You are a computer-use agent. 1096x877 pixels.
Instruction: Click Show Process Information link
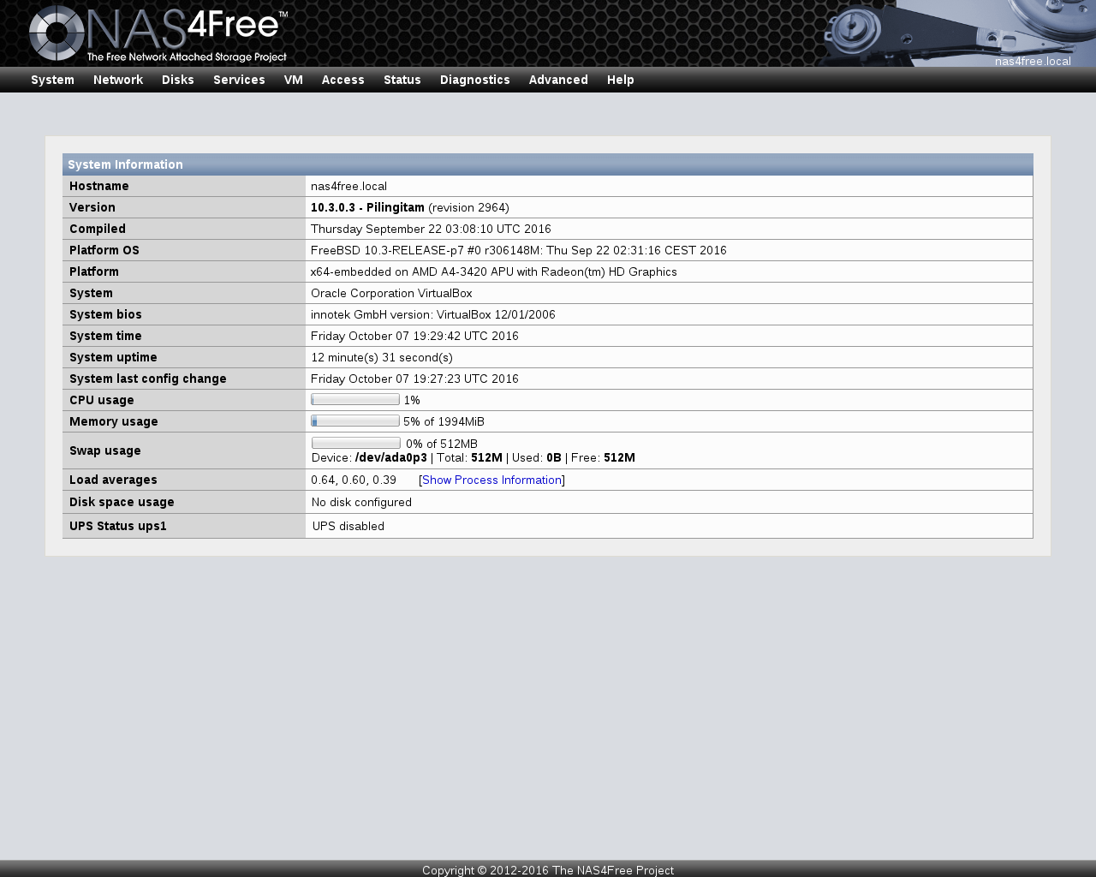[x=491, y=480]
